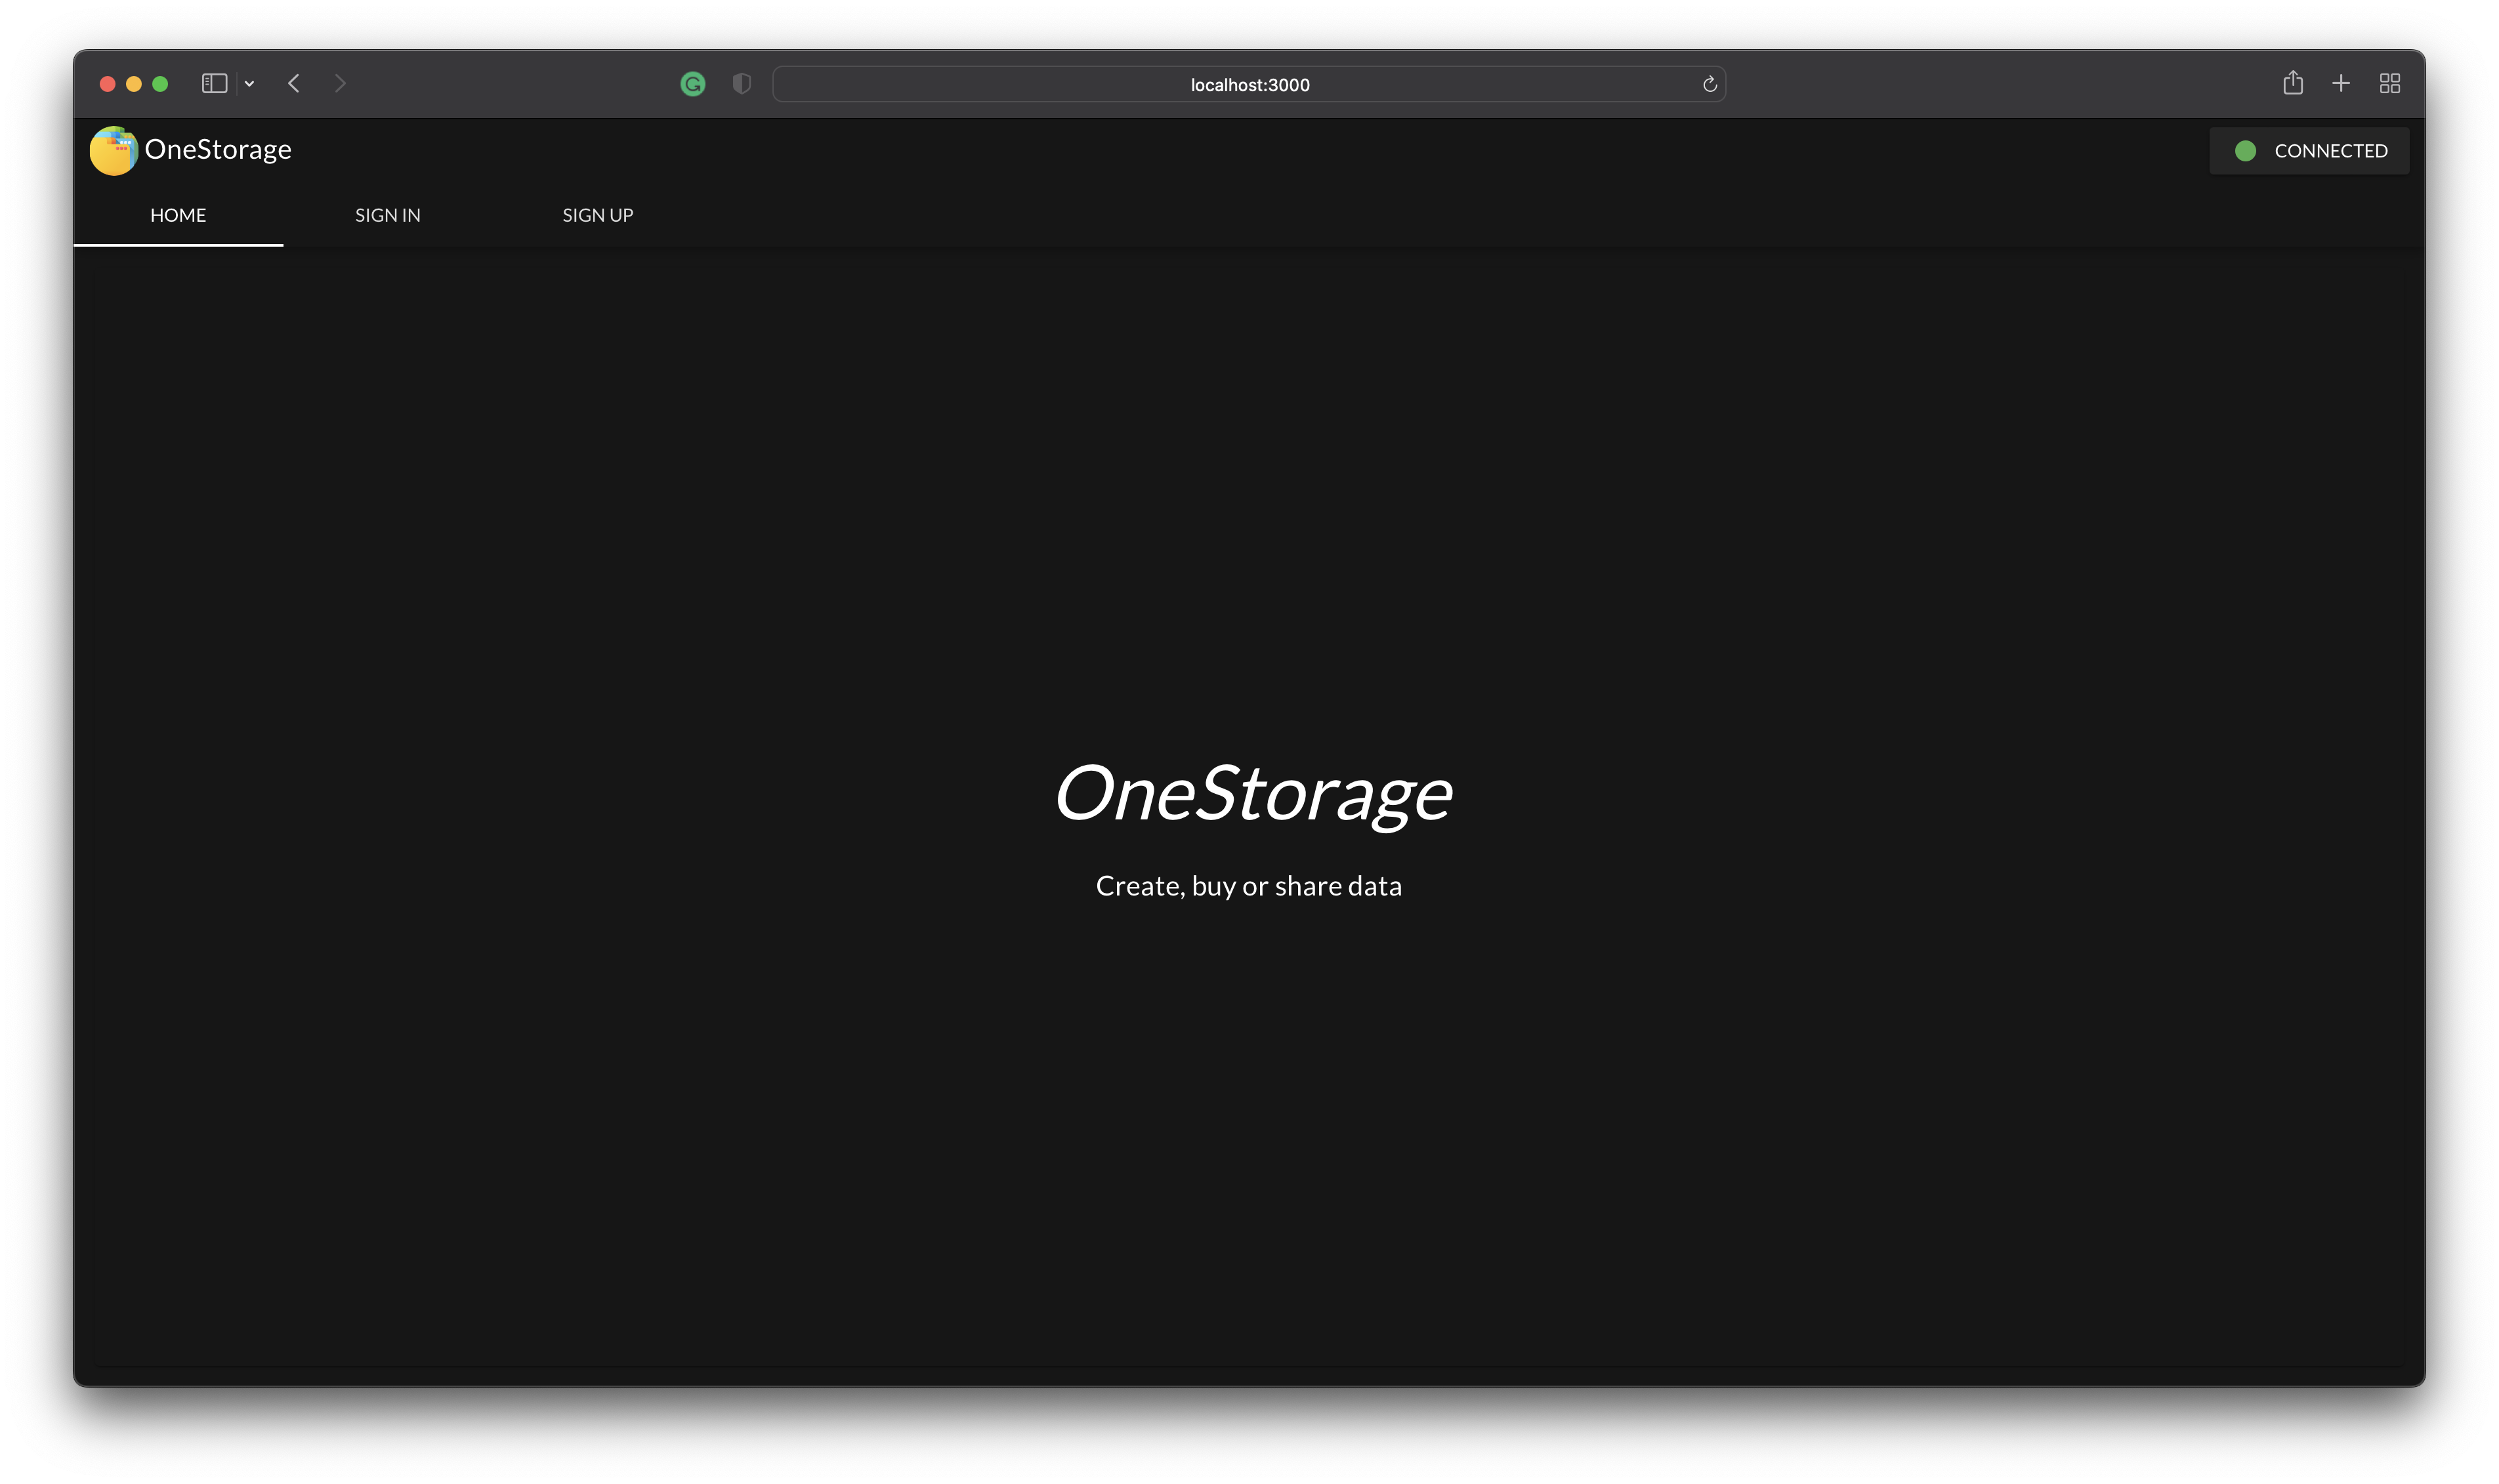Click the OneStorage logo icon
Image resolution: width=2499 pixels, height=1484 pixels.
point(113,151)
